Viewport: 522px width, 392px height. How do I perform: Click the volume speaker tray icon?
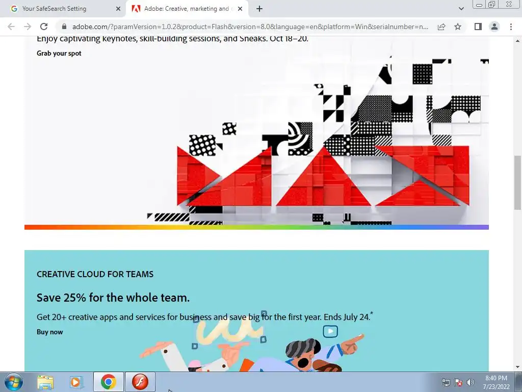coord(471,382)
